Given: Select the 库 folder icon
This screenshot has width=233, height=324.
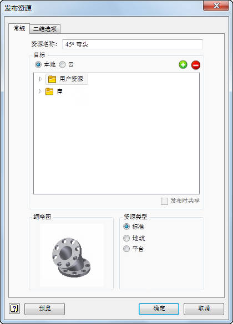Looking at the screenshot, I should [49, 91].
